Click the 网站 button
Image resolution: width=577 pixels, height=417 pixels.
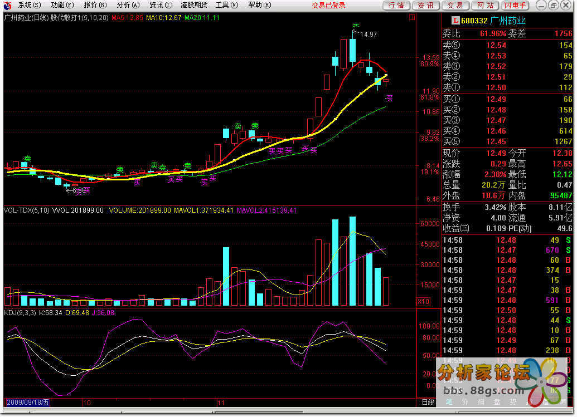[485, 6]
